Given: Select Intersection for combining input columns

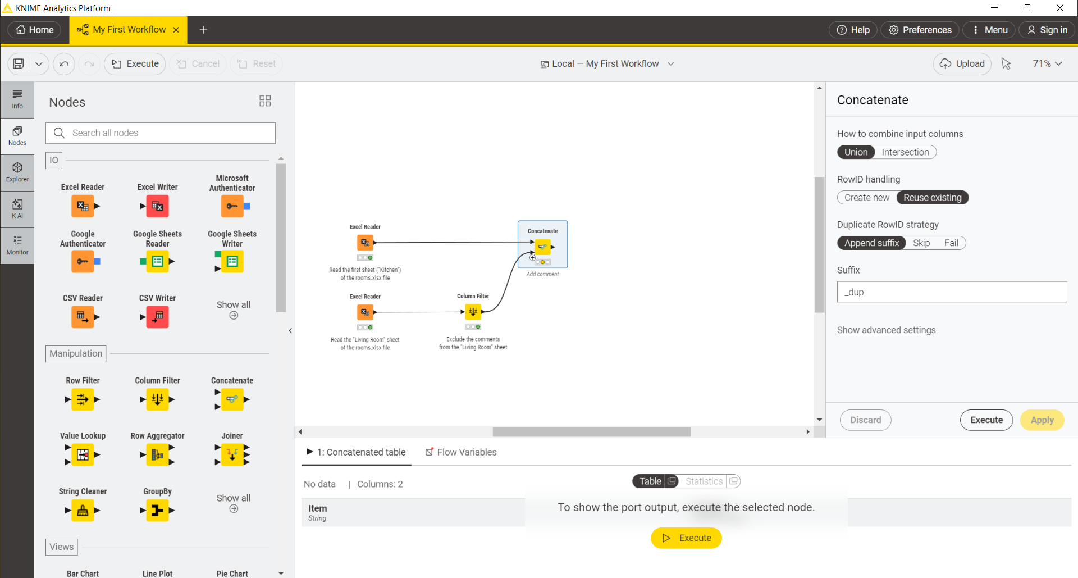Looking at the screenshot, I should [905, 152].
